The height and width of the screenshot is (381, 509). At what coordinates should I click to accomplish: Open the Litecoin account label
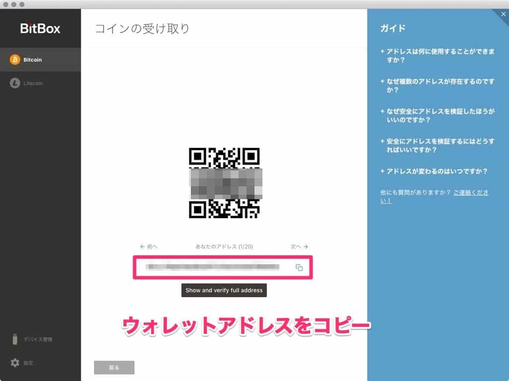(x=33, y=83)
